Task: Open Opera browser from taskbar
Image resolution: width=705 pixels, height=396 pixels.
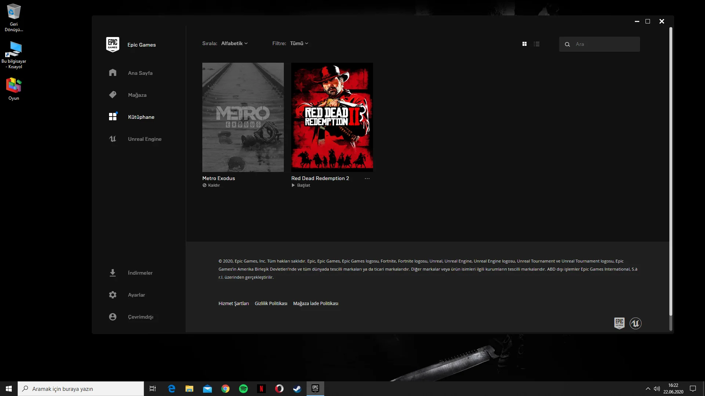Action: click(x=279, y=389)
